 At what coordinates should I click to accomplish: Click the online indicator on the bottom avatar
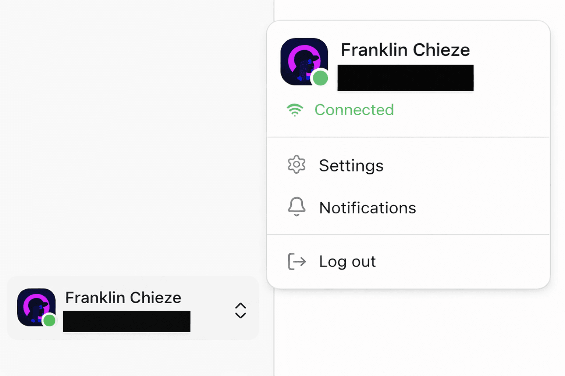click(x=49, y=321)
